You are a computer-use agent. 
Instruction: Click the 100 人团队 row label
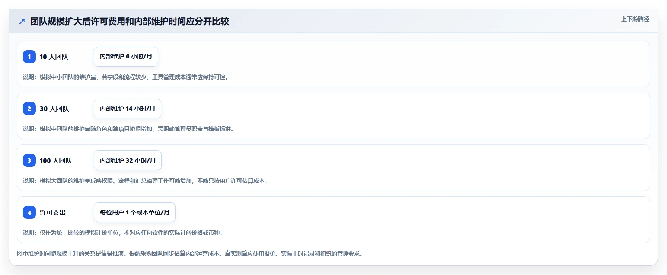[56, 160]
